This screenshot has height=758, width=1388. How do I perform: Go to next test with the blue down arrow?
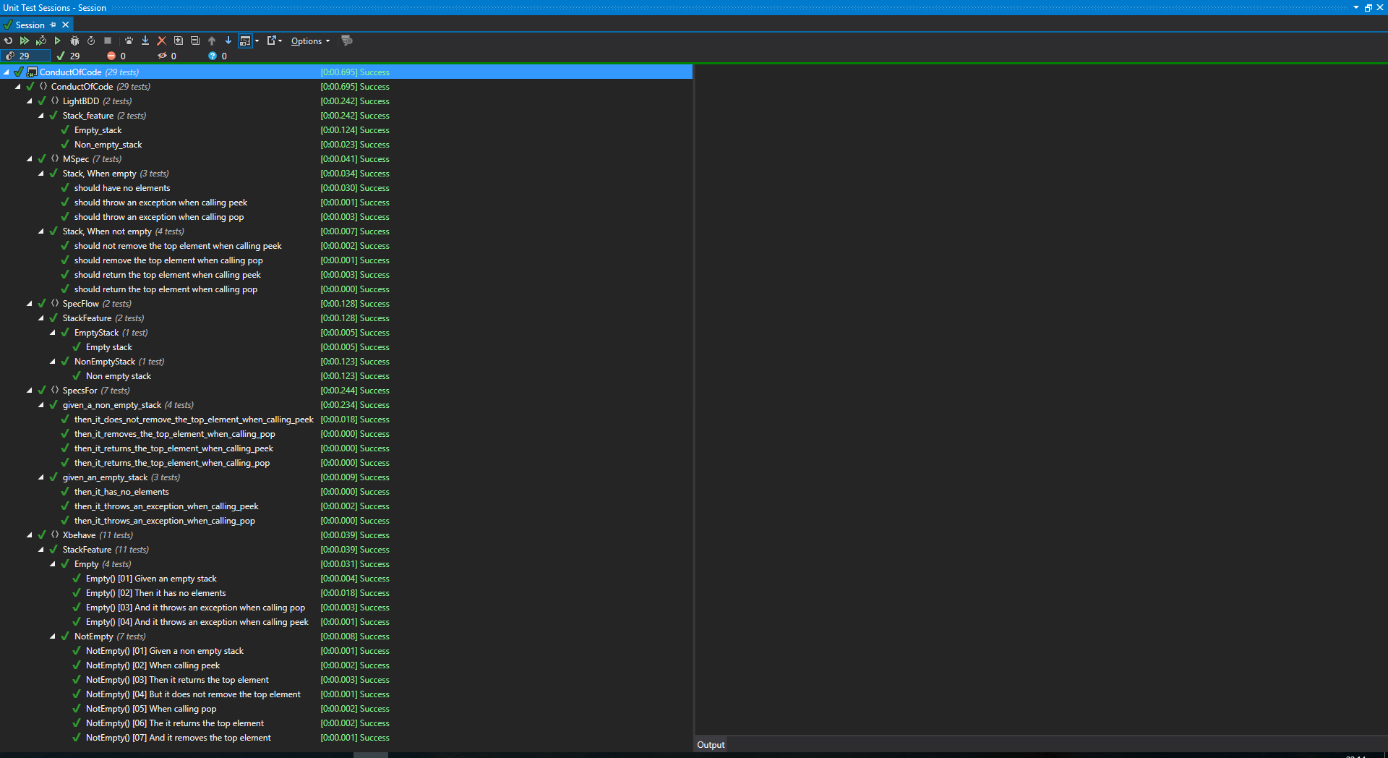pos(228,41)
